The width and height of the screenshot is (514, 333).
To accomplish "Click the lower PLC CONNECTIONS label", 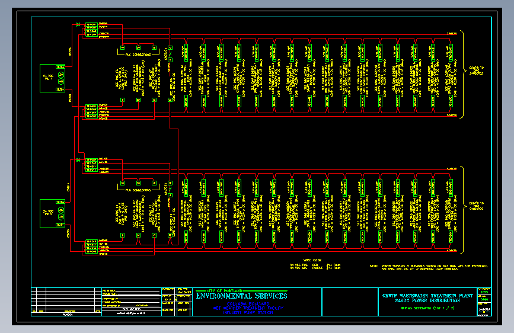I will coord(138,190).
